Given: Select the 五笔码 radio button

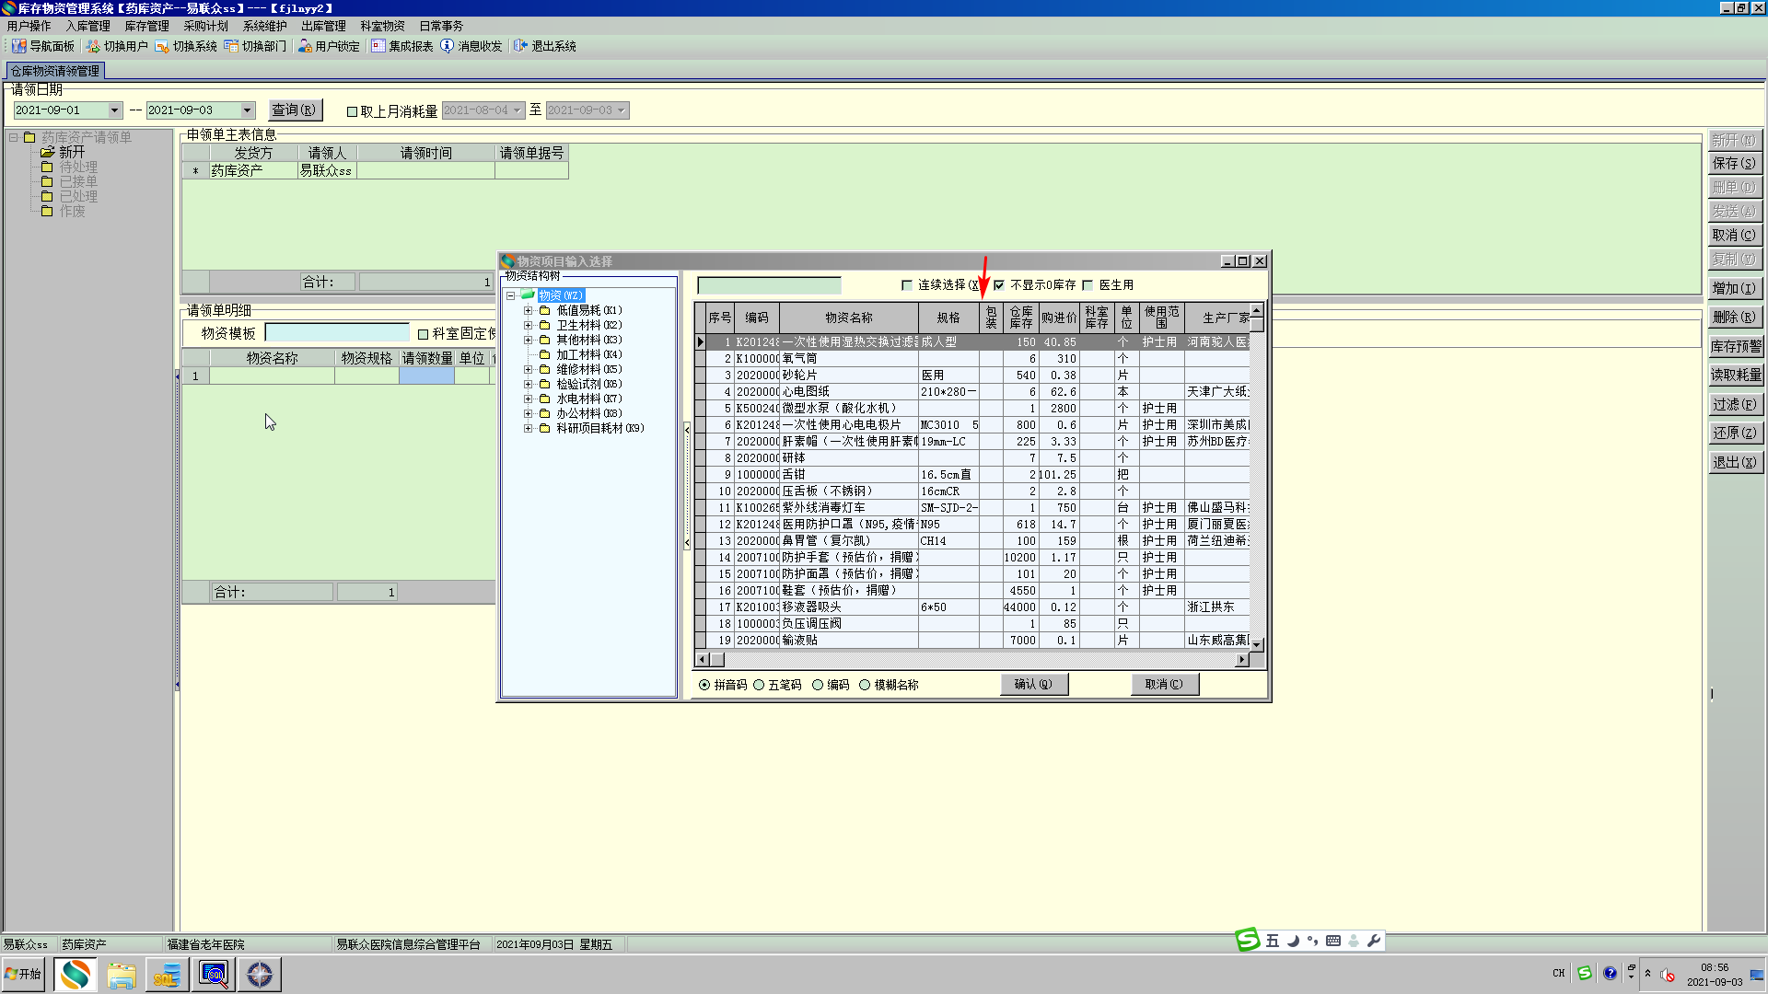Looking at the screenshot, I should (760, 685).
